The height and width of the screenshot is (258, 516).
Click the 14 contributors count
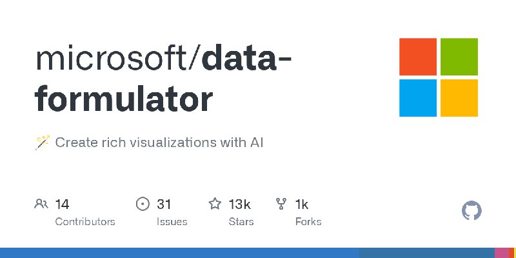click(x=62, y=204)
